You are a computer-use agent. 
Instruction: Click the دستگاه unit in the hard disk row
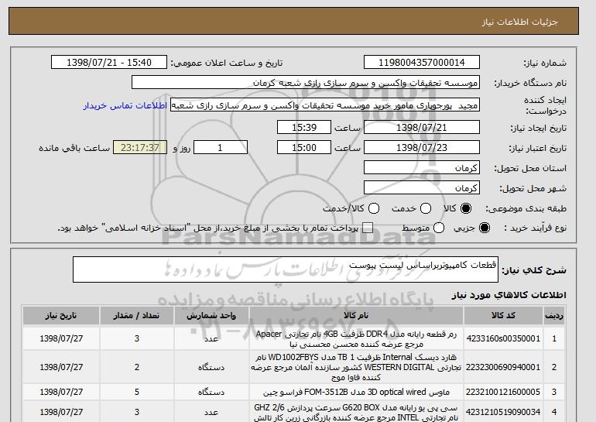(x=211, y=367)
